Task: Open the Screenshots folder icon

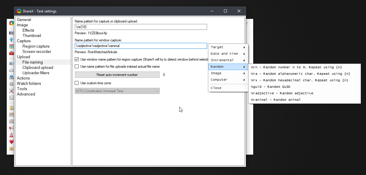Action: coord(11,108)
